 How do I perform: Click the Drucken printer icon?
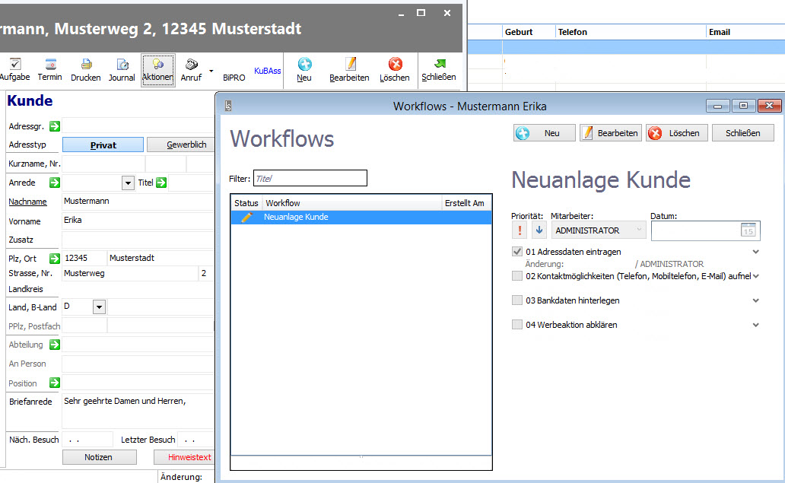86,65
